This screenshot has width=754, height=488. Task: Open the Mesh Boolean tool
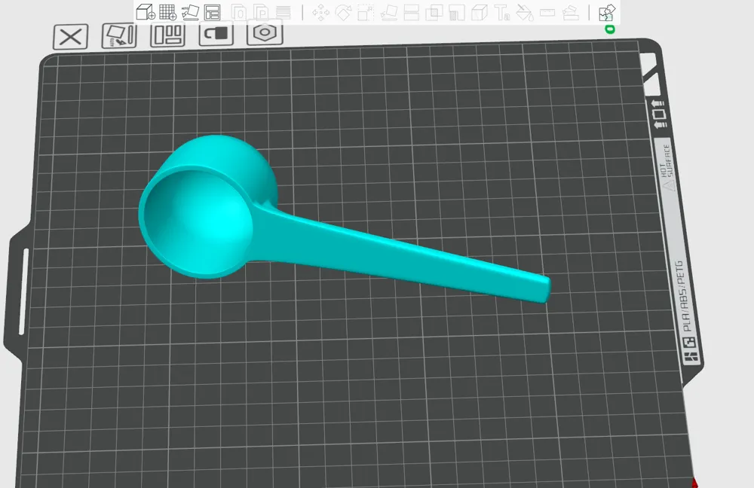434,13
